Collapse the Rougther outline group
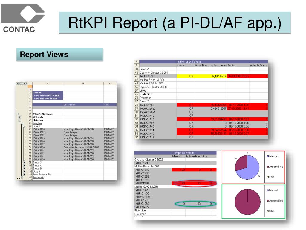This screenshot has height=230, width=306. coord(22,123)
